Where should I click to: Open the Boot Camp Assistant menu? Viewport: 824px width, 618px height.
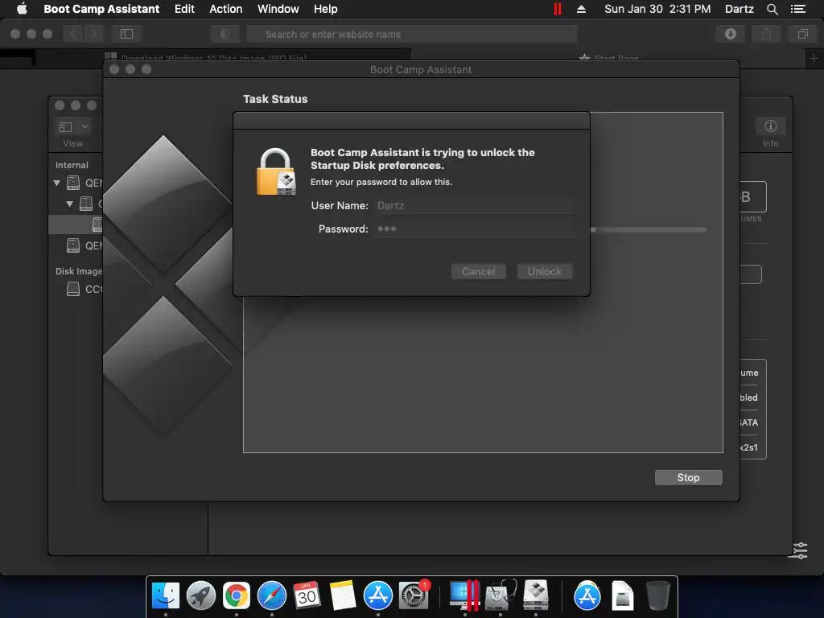point(101,9)
